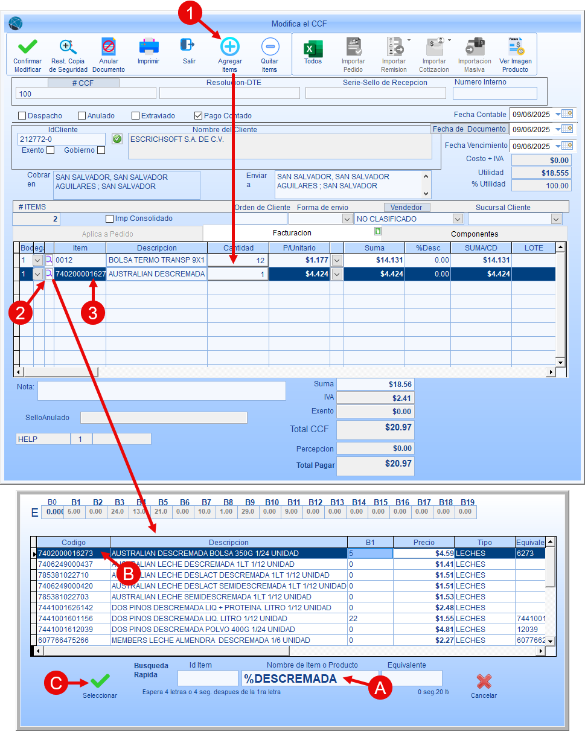Screen dimensions: 585x731
Task: Uncheck the Pago Contado checkbox
Action: [x=198, y=116]
